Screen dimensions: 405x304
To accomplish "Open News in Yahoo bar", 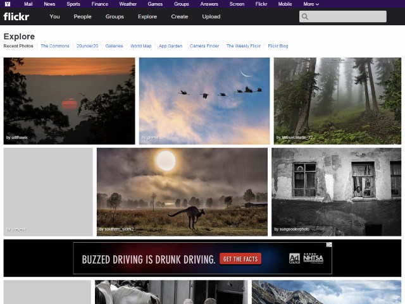I will click(x=49, y=4).
